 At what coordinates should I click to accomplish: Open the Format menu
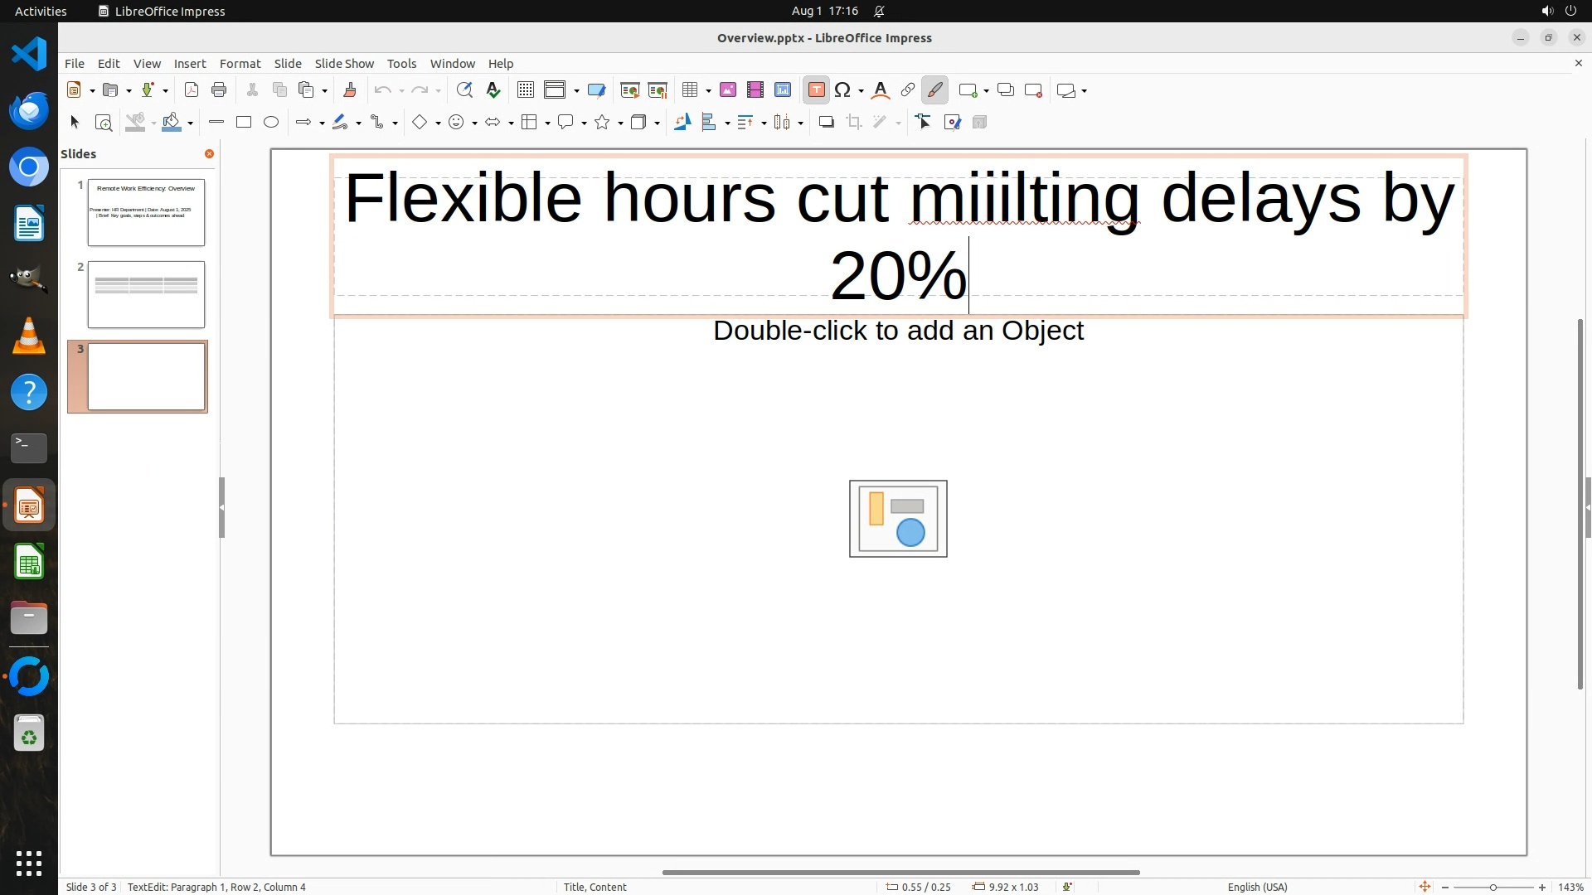(x=240, y=64)
